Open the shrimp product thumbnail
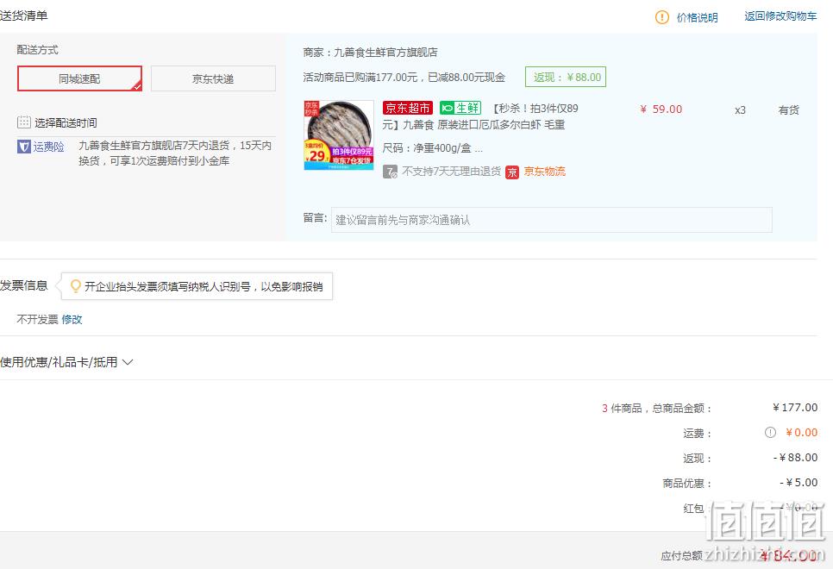This screenshot has width=833, height=569. coord(338,135)
